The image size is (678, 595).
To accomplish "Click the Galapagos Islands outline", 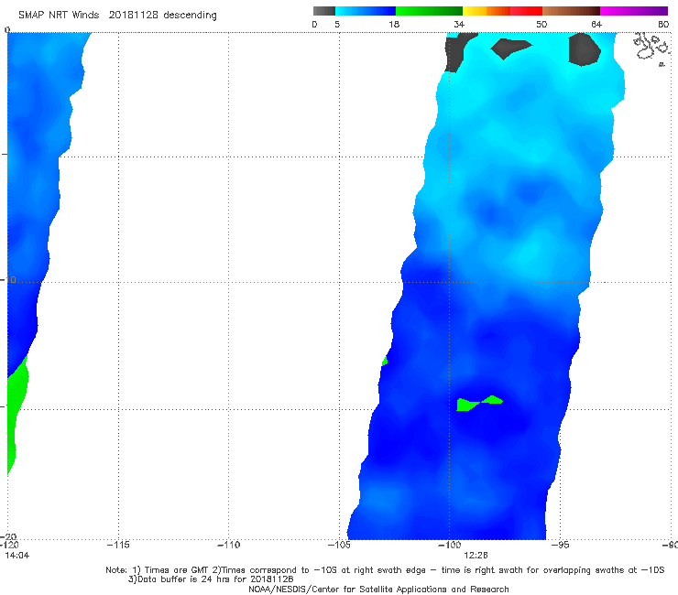I will click(651, 48).
